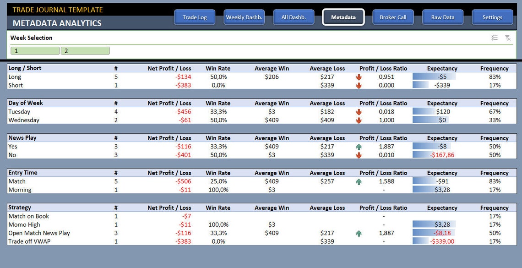Screen dimensions: 522x268
Task: Click the green arrow for Open Match News Play
Action: pyautogui.click(x=359, y=233)
